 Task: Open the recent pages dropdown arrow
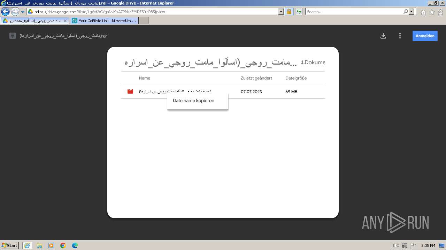[23, 12]
